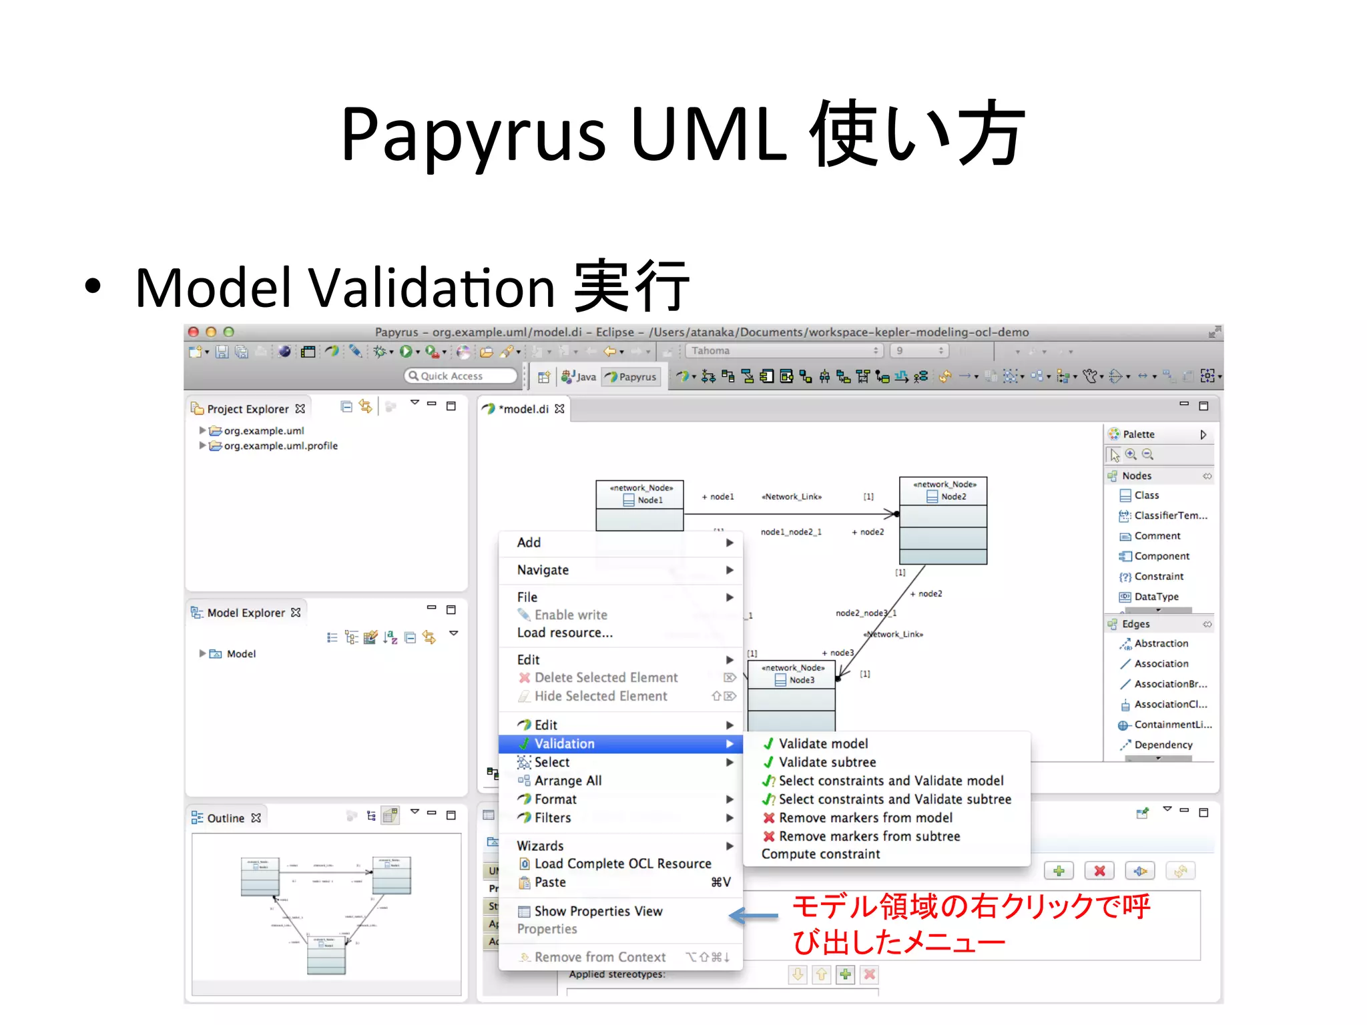Open the Model Explorer view menu triangle
1367x1025 pixels.
[454, 633]
